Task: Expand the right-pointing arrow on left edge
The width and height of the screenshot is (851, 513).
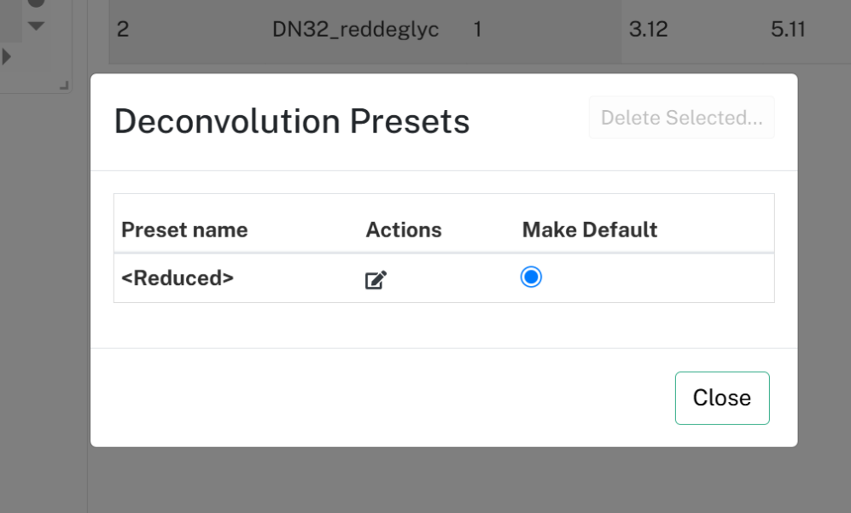Action: pos(7,56)
